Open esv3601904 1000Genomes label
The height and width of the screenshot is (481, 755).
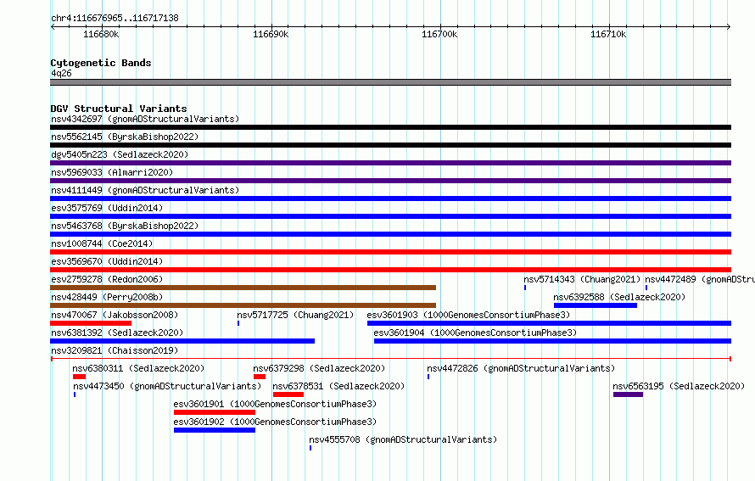[x=475, y=333]
